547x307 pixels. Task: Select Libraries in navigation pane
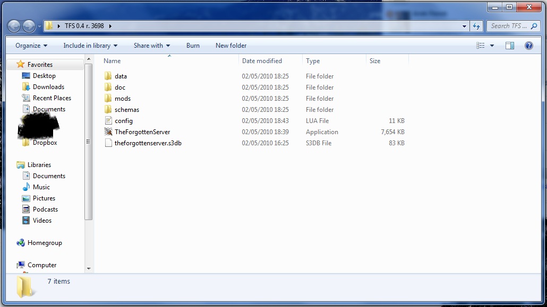click(x=39, y=165)
